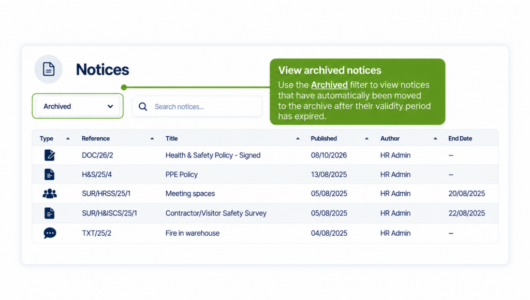Open the Contractor/Visitor Safety Survey notice
The image size is (530, 300).
(x=216, y=213)
